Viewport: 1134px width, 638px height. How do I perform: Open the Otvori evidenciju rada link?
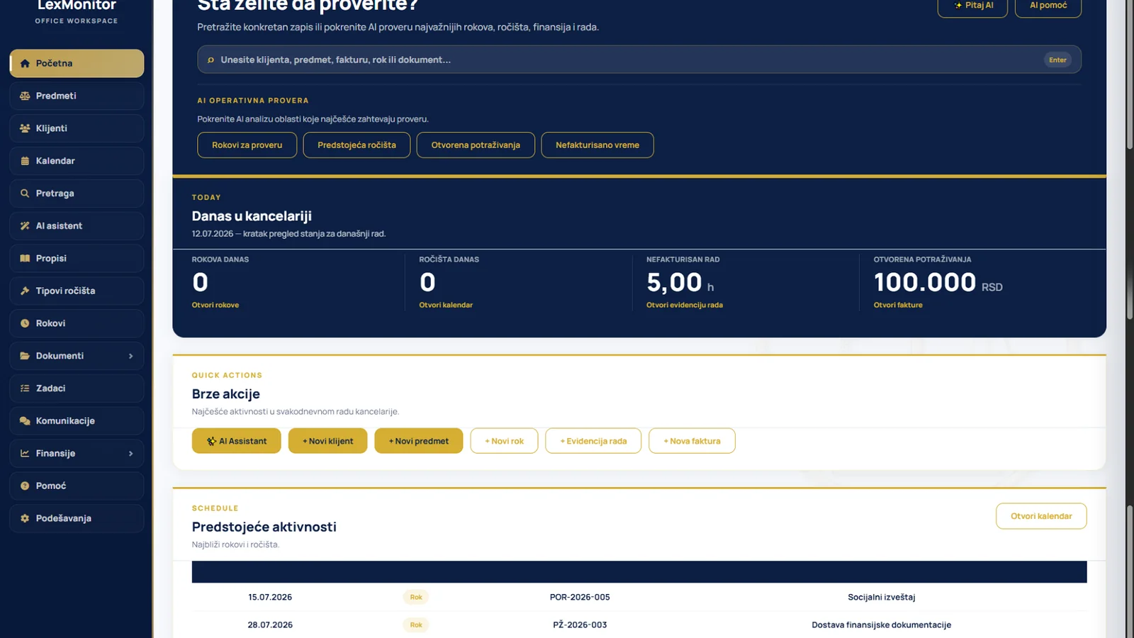(x=685, y=305)
